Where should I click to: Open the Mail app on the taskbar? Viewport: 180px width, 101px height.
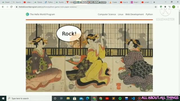point(81,98)
